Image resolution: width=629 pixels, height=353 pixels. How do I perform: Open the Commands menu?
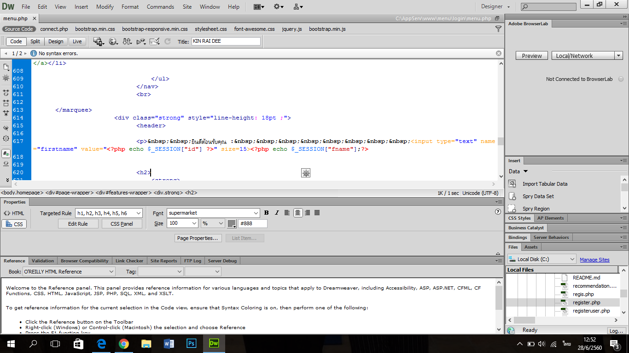(160, 7)
